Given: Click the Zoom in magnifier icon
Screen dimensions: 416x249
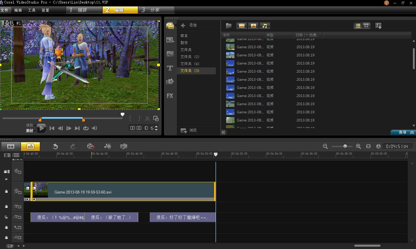Looking at the screenshot, I should [358, 146].
